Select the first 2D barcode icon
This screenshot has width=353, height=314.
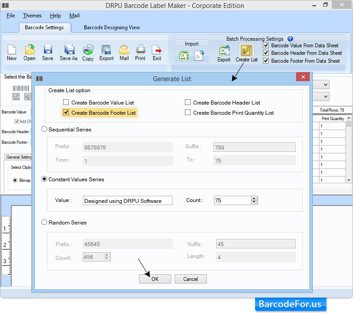[x=16, y=97]
